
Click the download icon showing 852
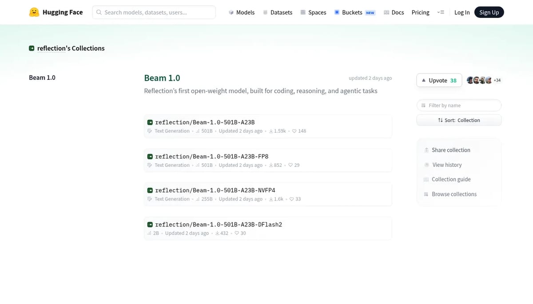[x=271, y=165]
